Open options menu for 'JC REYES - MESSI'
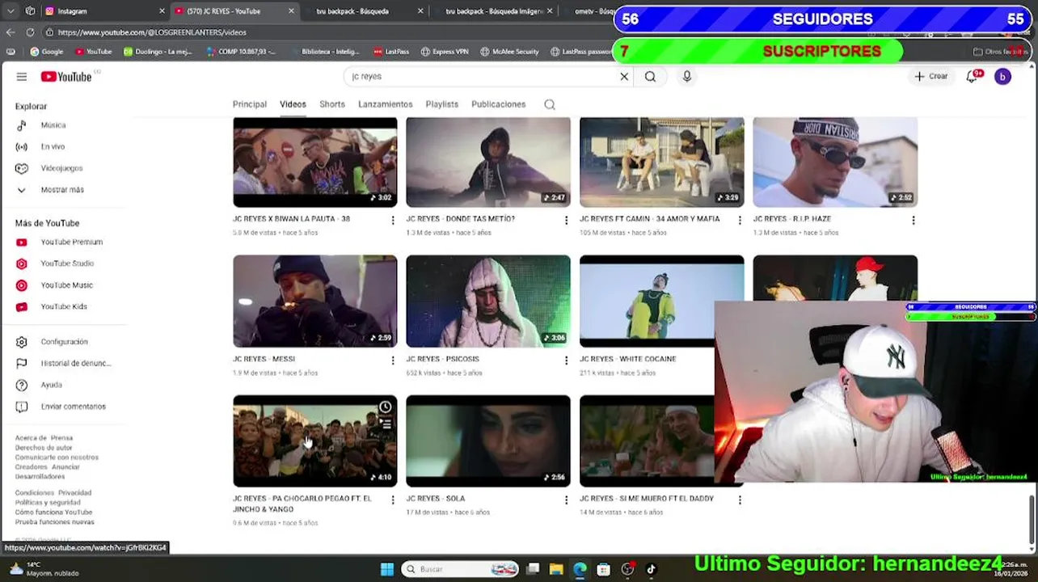This screenshot has height=582, width=1038. click(x=393, y=360)
